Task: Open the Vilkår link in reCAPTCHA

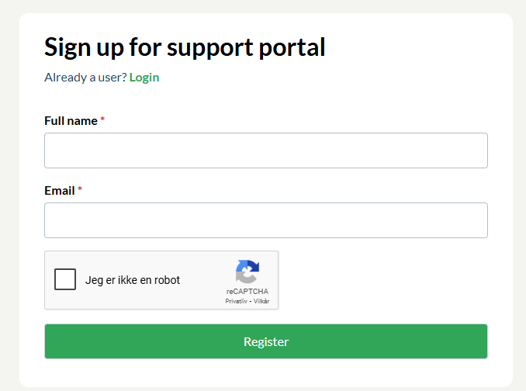Action: pyautogui.click(x=261, y=301)
